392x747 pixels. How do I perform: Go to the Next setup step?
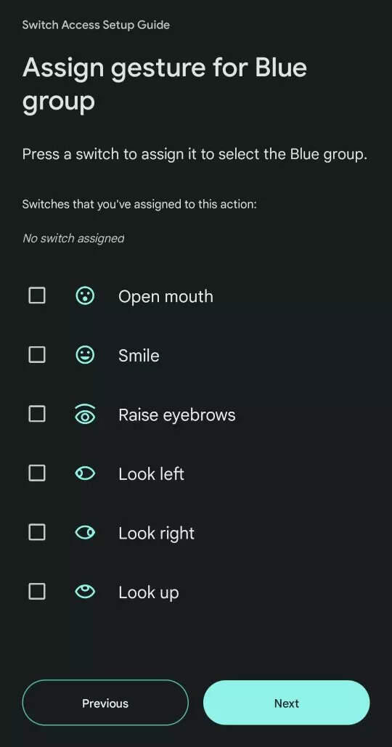click(286, 703)
